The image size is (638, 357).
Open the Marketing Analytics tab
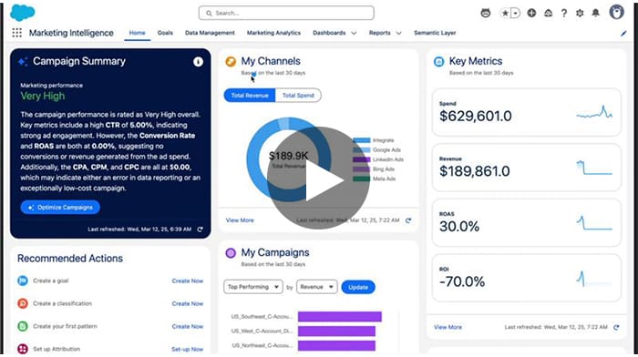(x=273, y=33)
